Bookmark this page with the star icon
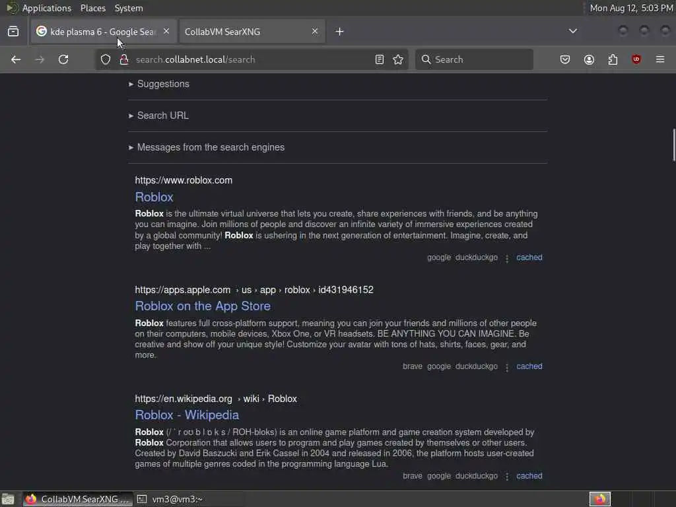Image resolution: width=676 pixels, height=507 pixels. (x=398, y=59)
